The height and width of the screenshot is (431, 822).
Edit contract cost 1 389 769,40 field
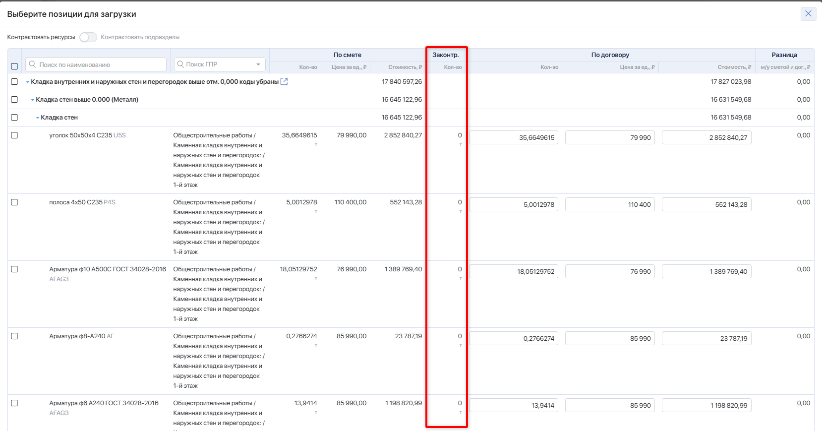click(706, 271)
